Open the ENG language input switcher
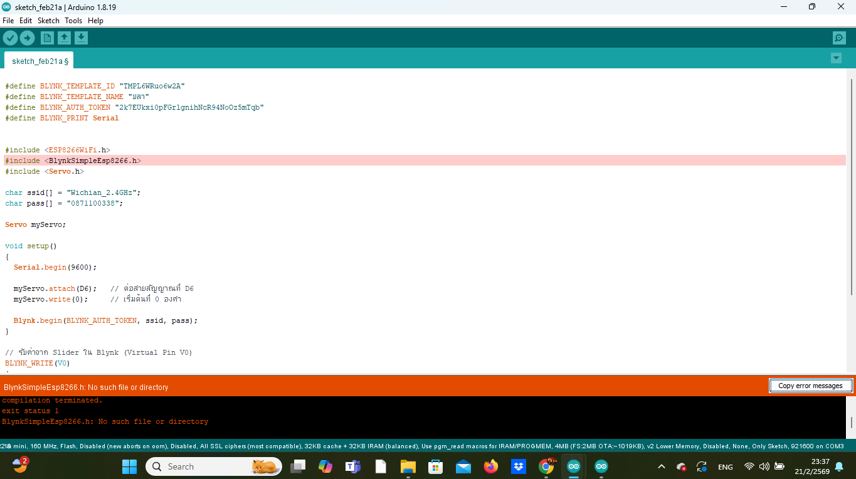This screenshot has width=856, height=479. [x=725, y=467]
